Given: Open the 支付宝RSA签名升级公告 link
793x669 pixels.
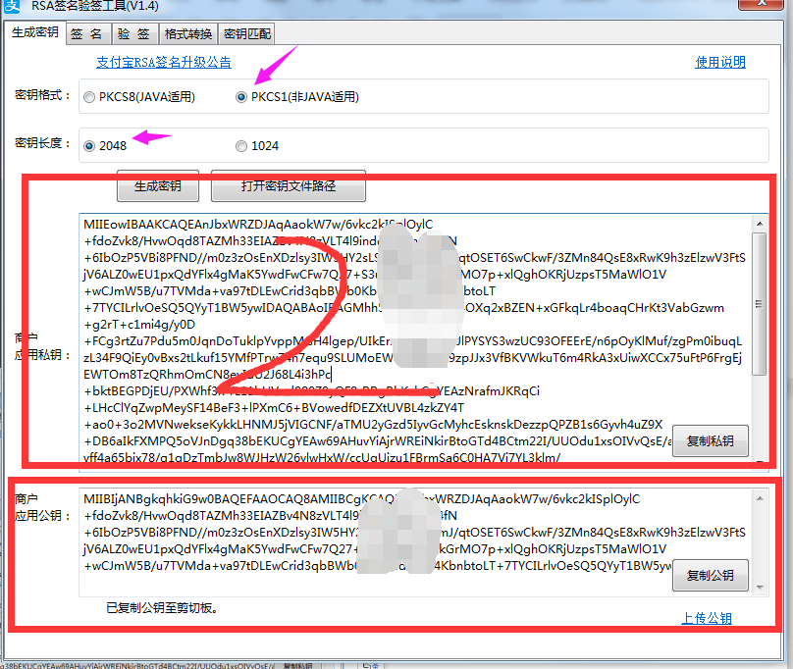Looking at the screenshot, I should pyautogui.click(x=163, y=63).
